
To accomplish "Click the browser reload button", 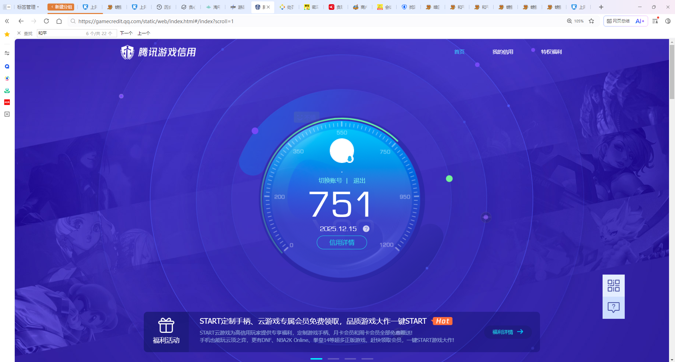I will click(46, 21).
